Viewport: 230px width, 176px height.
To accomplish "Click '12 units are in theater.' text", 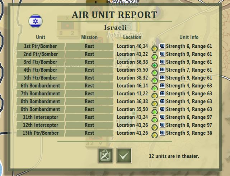I will 174,156.
